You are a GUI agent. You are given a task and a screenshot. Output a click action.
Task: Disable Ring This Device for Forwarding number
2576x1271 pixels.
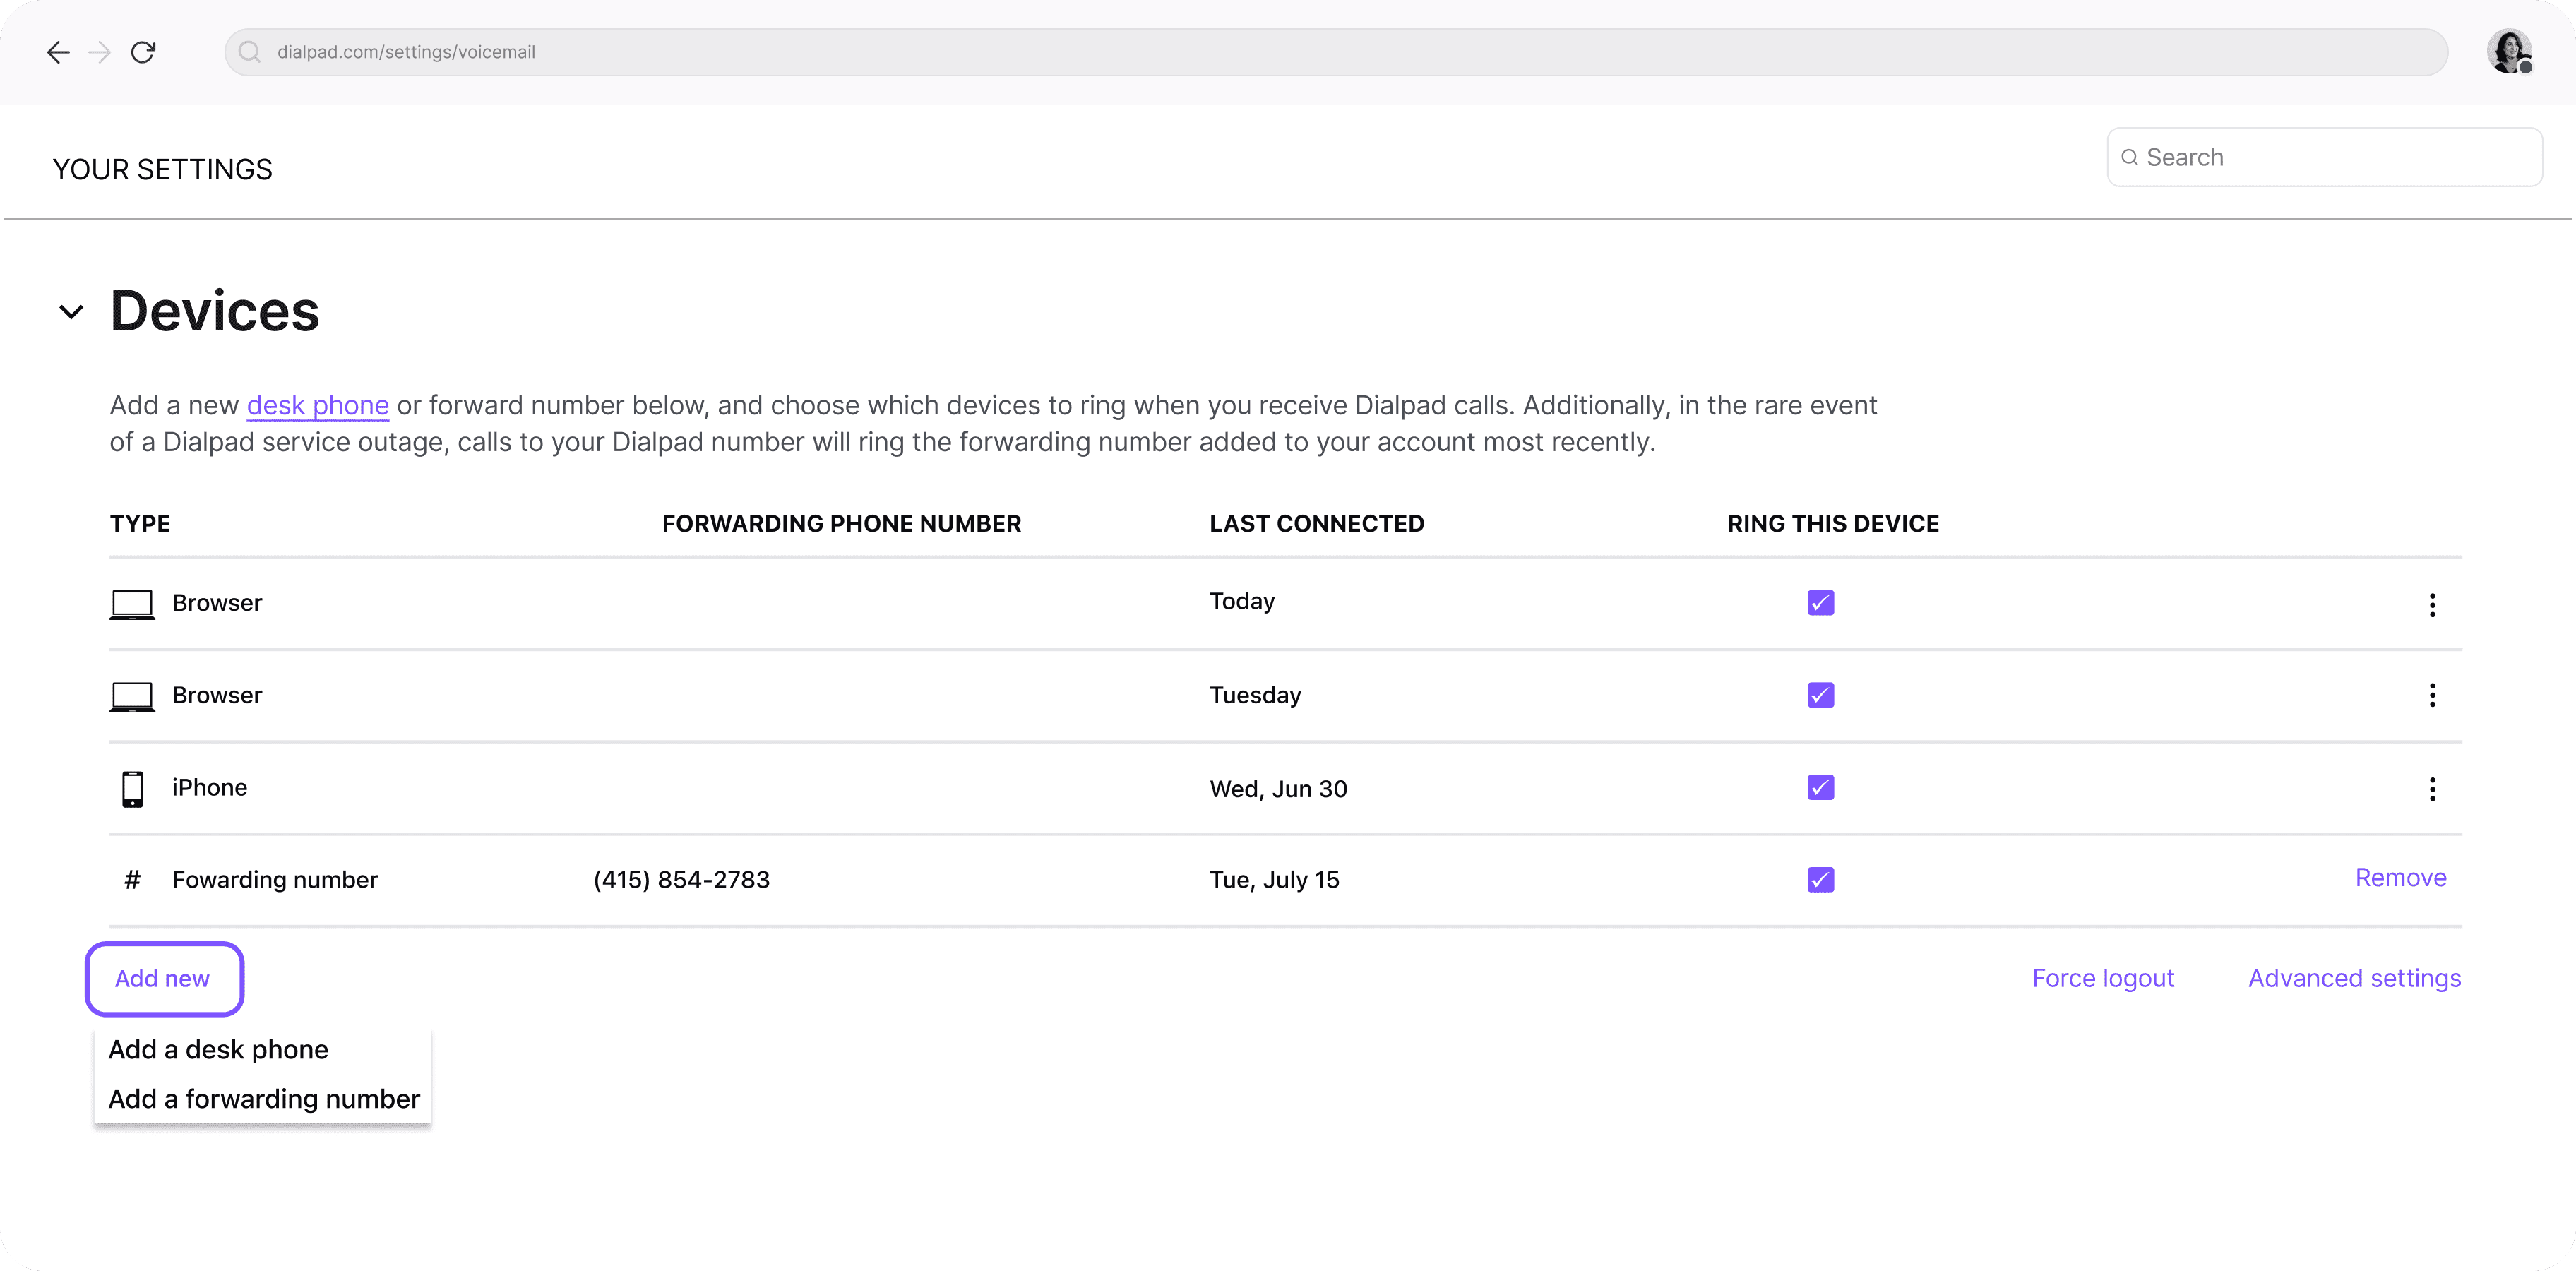(1820, 878)
